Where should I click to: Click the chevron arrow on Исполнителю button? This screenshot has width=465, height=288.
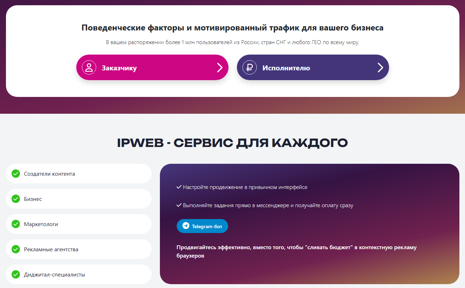(380, 68)
